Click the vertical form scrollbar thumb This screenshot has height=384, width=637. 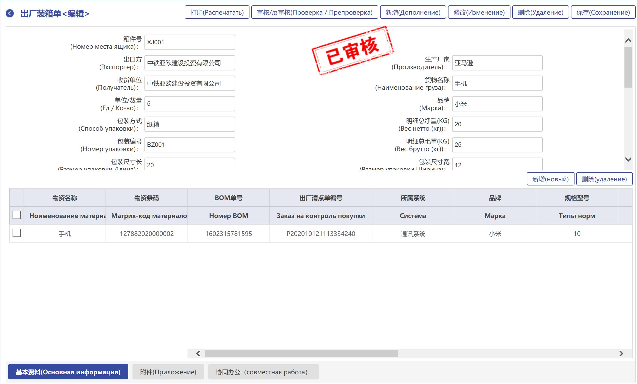tap(628, 67)
